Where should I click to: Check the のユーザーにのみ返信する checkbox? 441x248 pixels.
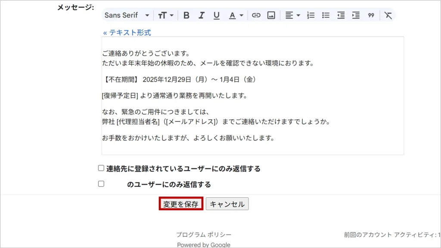(101, 184)
